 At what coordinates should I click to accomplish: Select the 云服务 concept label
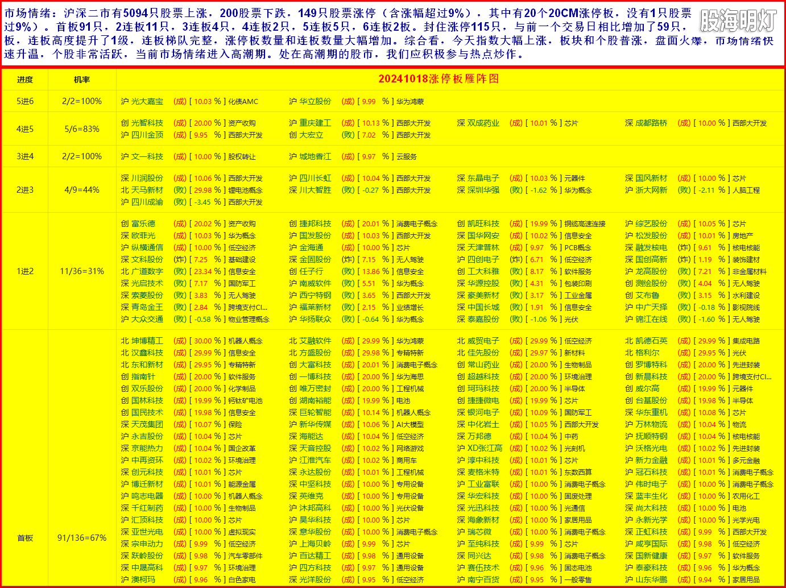pyautogui.click(x=407, y=156)
